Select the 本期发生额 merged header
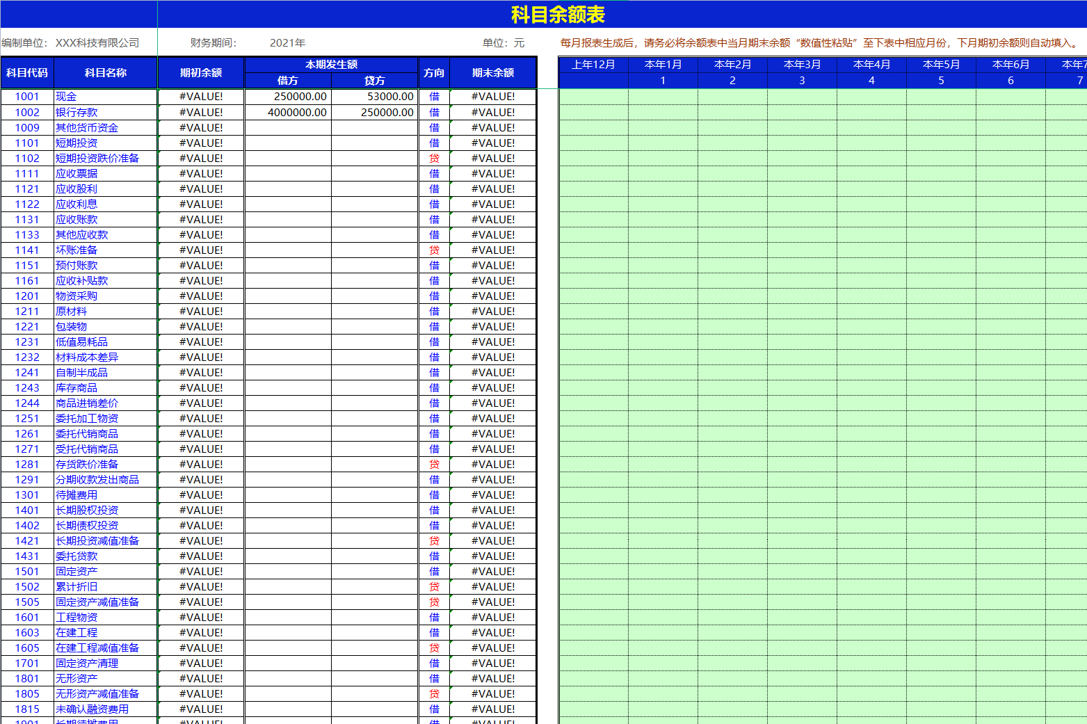 pyautogui.click(x=332, y=65)
